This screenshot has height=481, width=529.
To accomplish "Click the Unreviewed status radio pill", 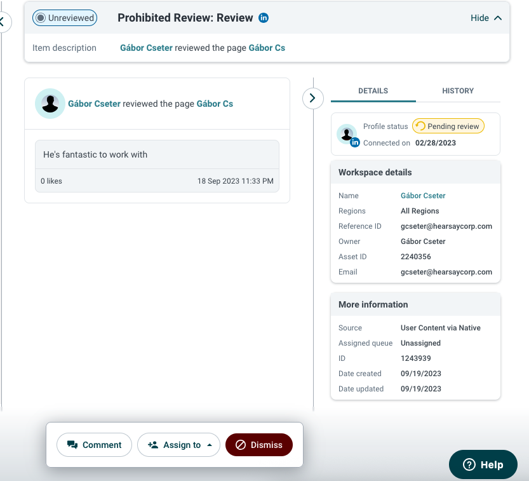I will (x=65, y=18).
